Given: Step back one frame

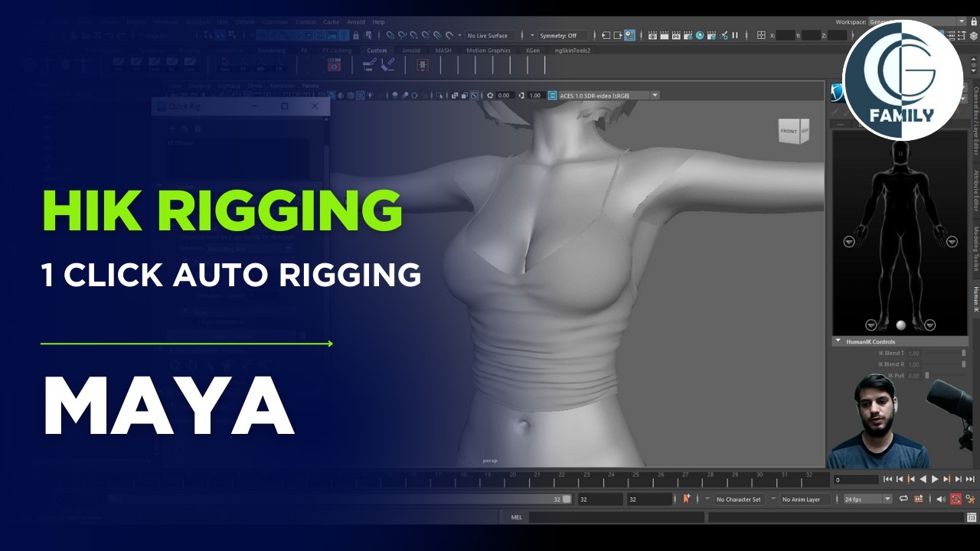Looking at the screenshot, I should pos(899,479).
